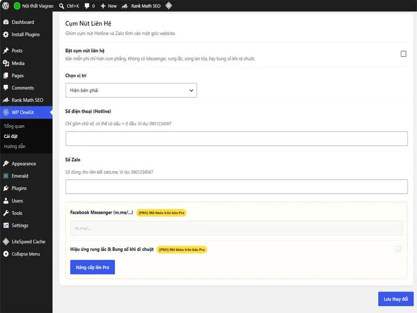This screenshot has width=417, height=313.
Task: Click the Appearance brush icon
Action: pos(6,163)
